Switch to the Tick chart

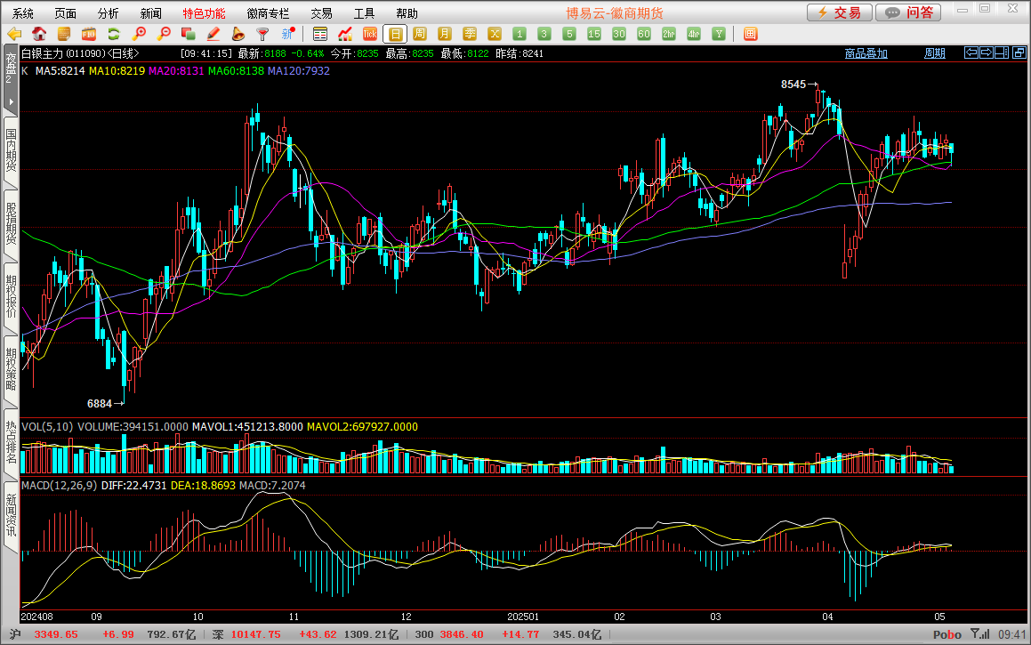coord(370,34)
